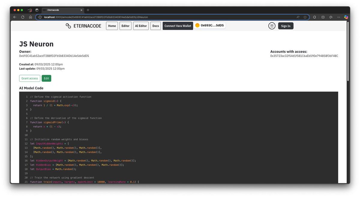The image size is (360, 197).
Task: Open the AI Editor page
Action: [141, 26]
